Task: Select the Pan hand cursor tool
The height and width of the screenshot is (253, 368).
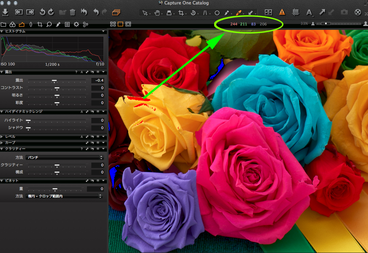Action: [x=157, y=13]
